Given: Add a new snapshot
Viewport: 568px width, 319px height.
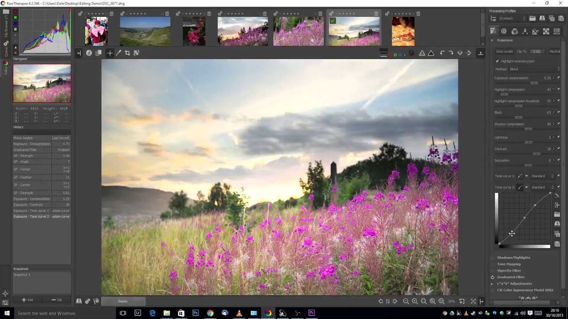Looking at the screenshot, I should click(x=28, y=300).
